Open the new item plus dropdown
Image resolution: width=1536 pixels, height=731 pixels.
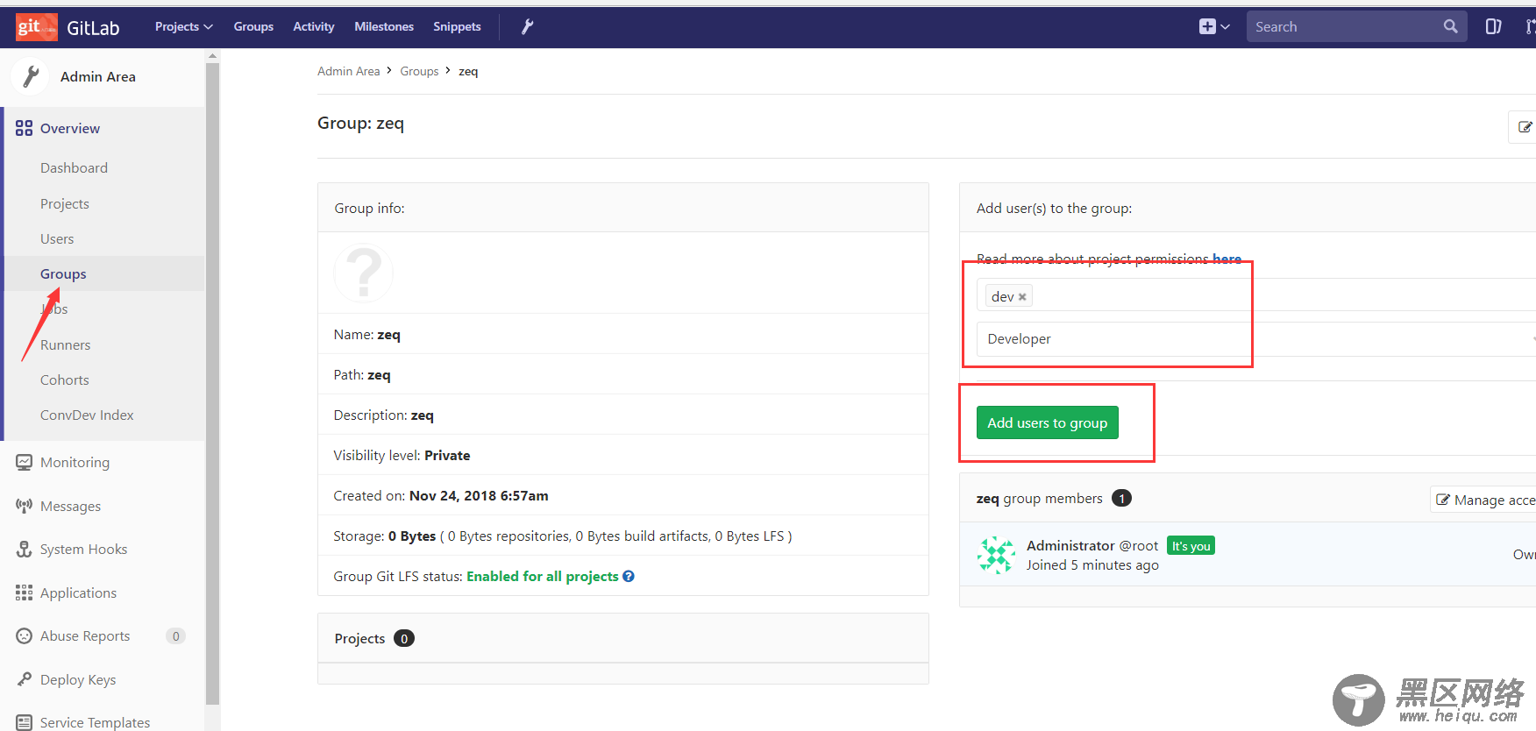pos(1214,26)
